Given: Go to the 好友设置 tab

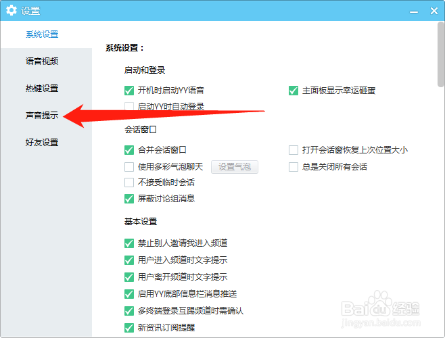Looking at the screenshot, I should tap(42, 142).
